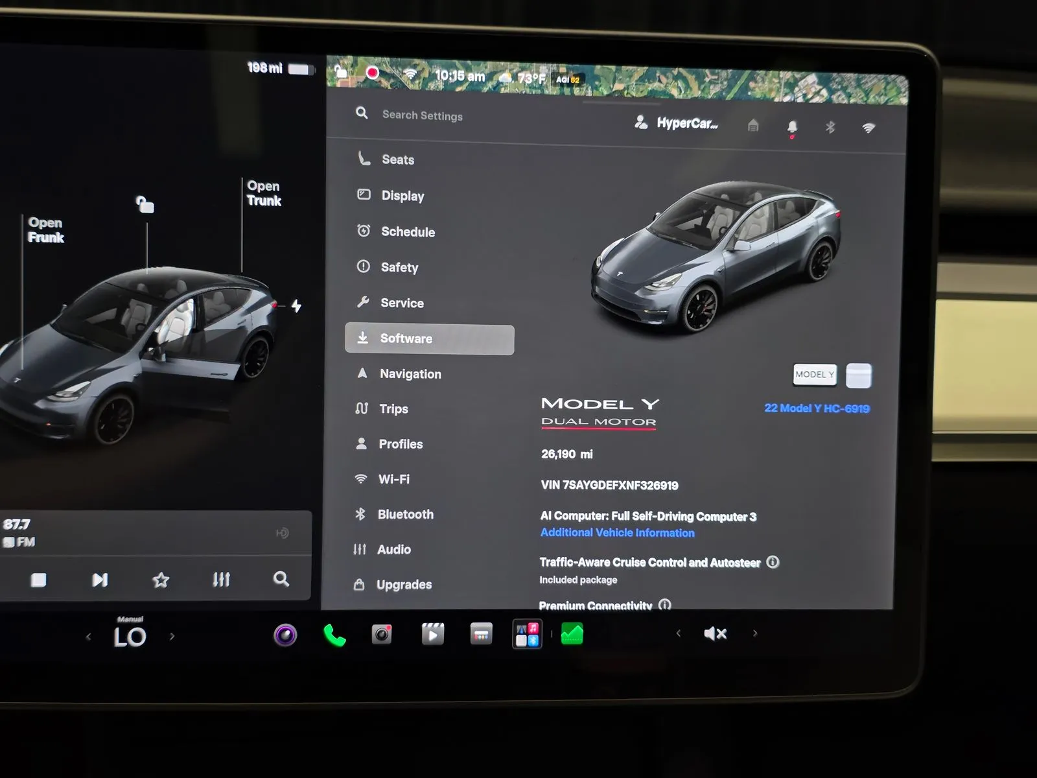
Task: Tap the red Sentry recording icon
Action: coord(372,73)
